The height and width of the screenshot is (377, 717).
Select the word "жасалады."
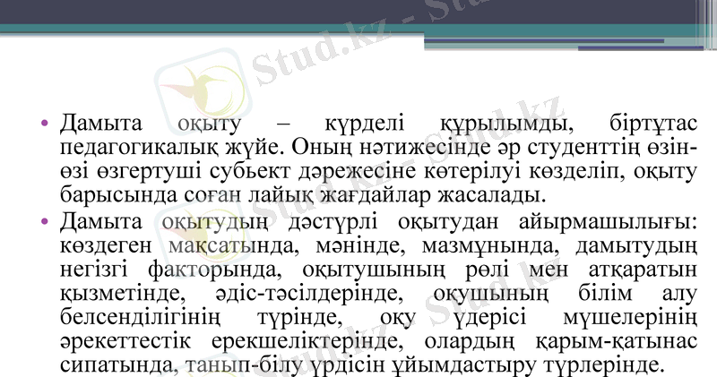pyautogui.click(x=492, y=195)
